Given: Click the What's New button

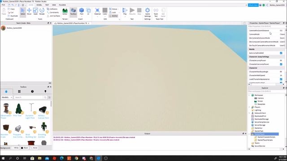Looking at the screenshot, I should pyautogui.click(x=253, y=5).
